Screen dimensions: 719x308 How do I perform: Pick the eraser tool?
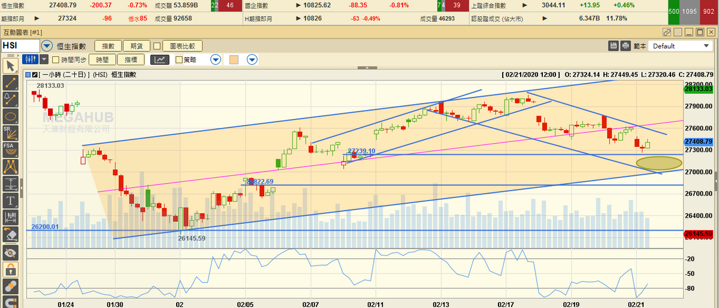click(x=10, y=234)
